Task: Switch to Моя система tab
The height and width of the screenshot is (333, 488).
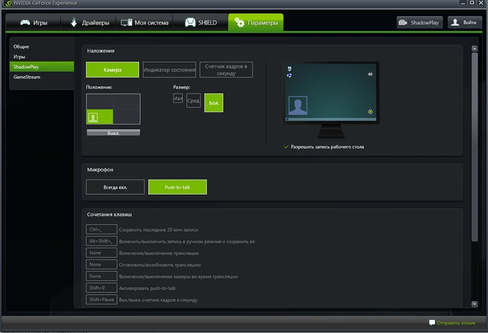Action: click(144, 22)
